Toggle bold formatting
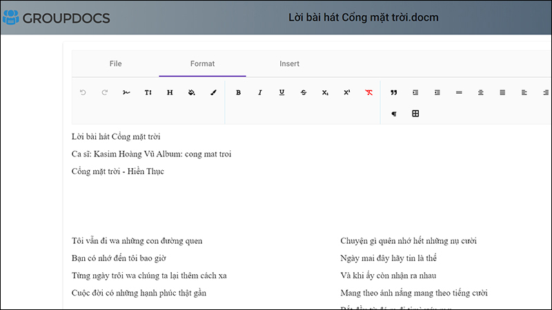This screenshot has height=310, width=552. point(238,92)
